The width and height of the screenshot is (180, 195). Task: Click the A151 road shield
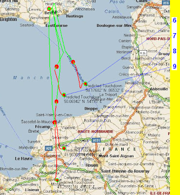(x=97, y=140)
